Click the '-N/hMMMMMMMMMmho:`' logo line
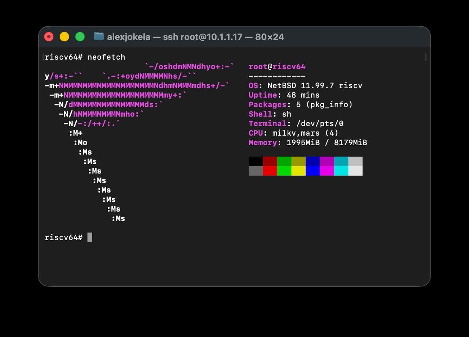 pyautogui.click(x=101, y=114)
